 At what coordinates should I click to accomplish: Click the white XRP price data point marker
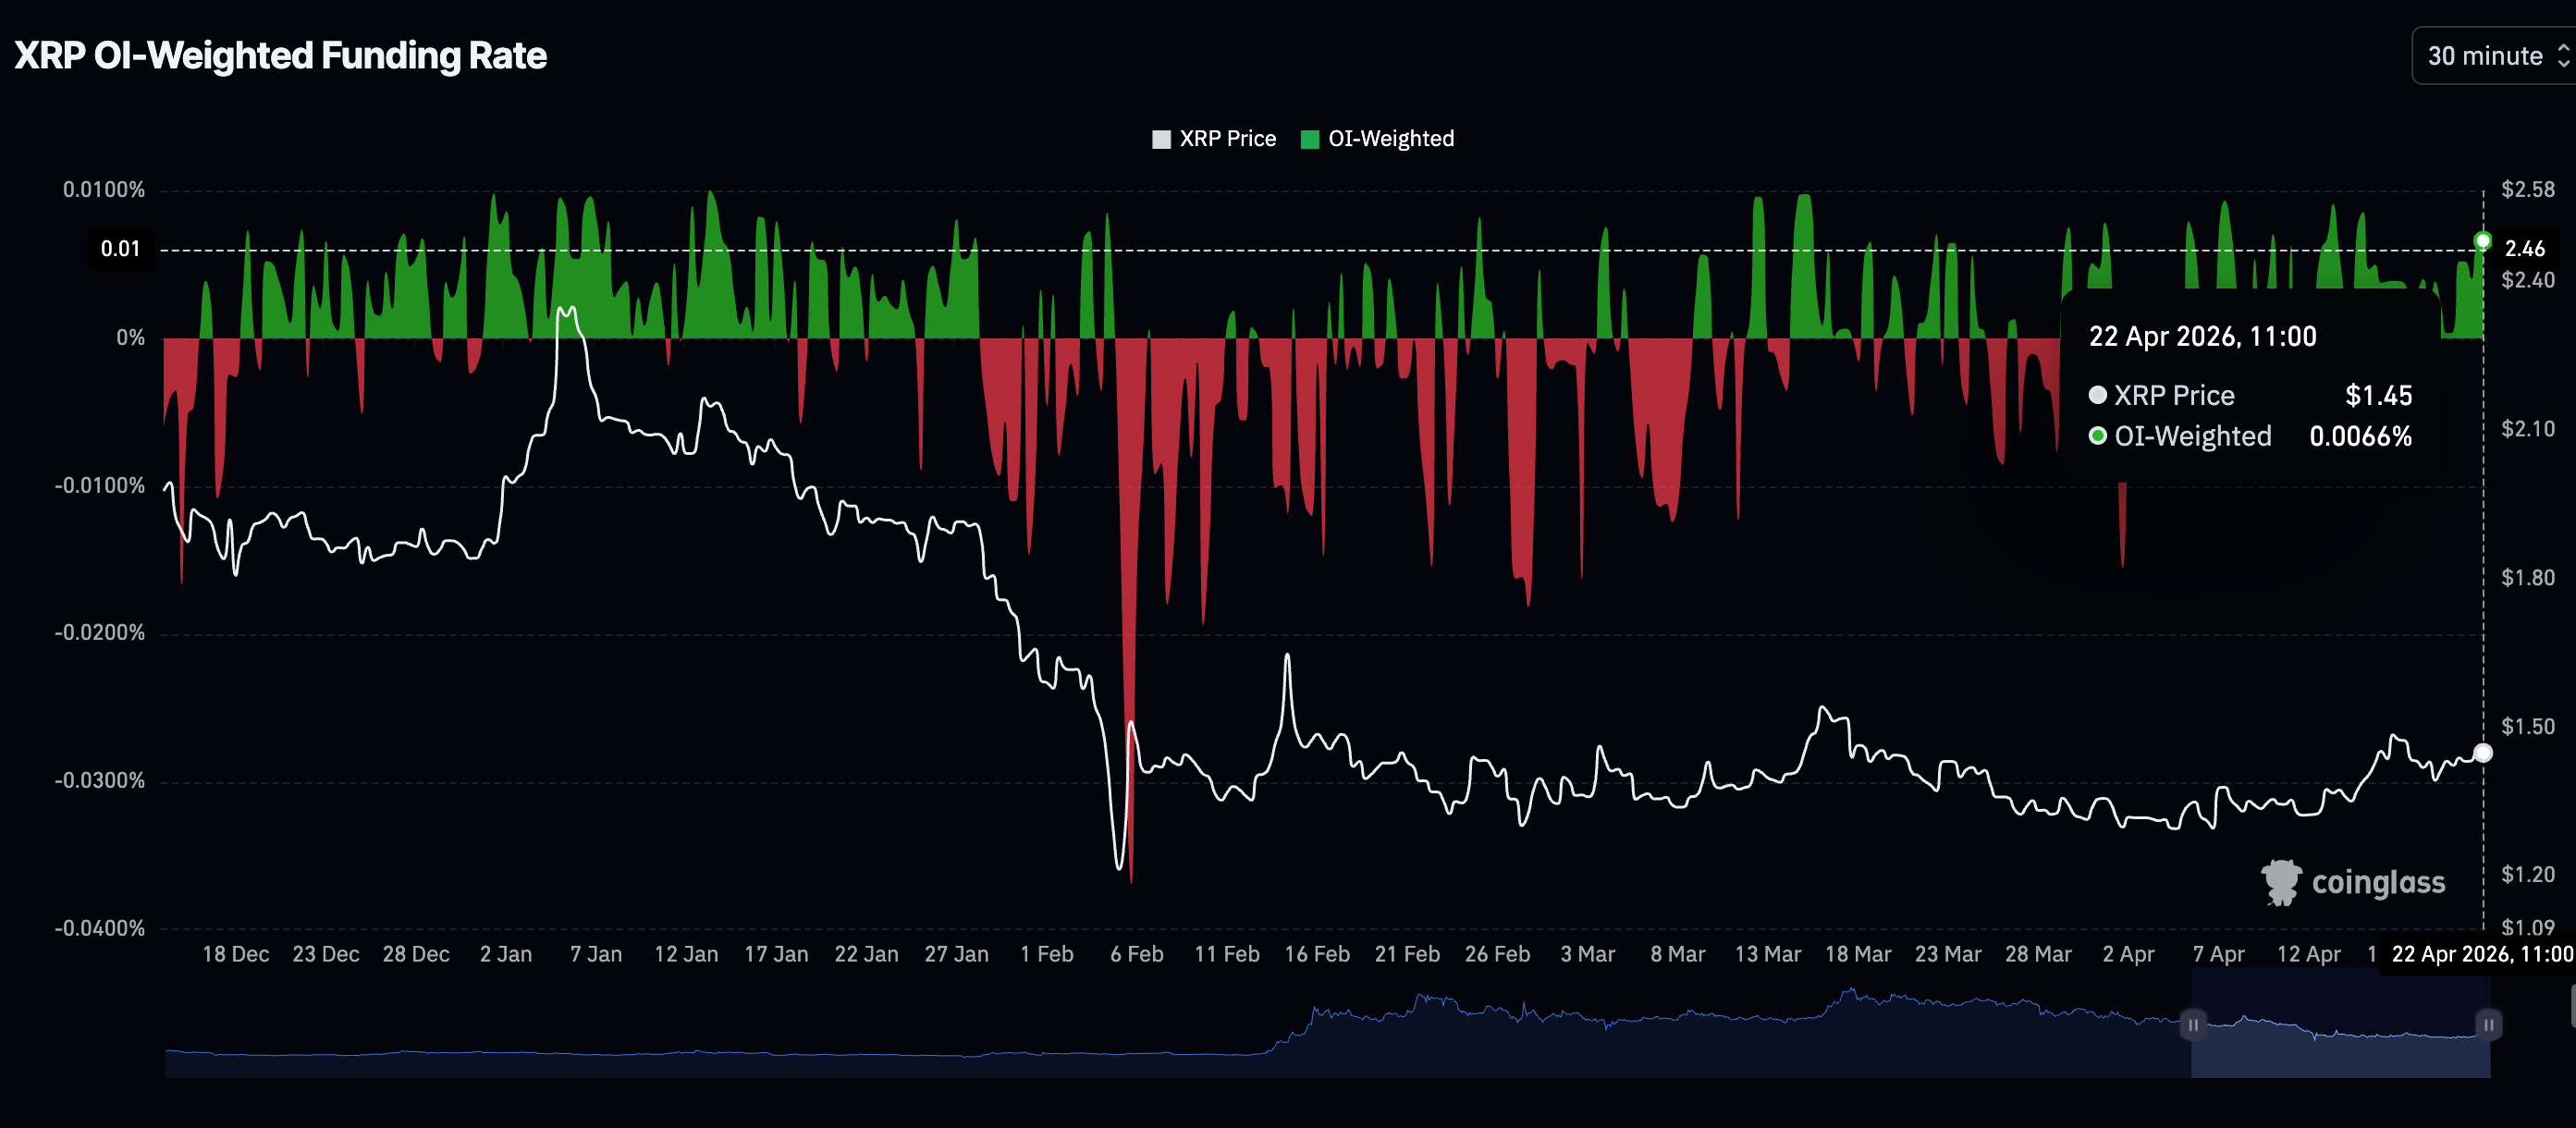pos(2482,753)
